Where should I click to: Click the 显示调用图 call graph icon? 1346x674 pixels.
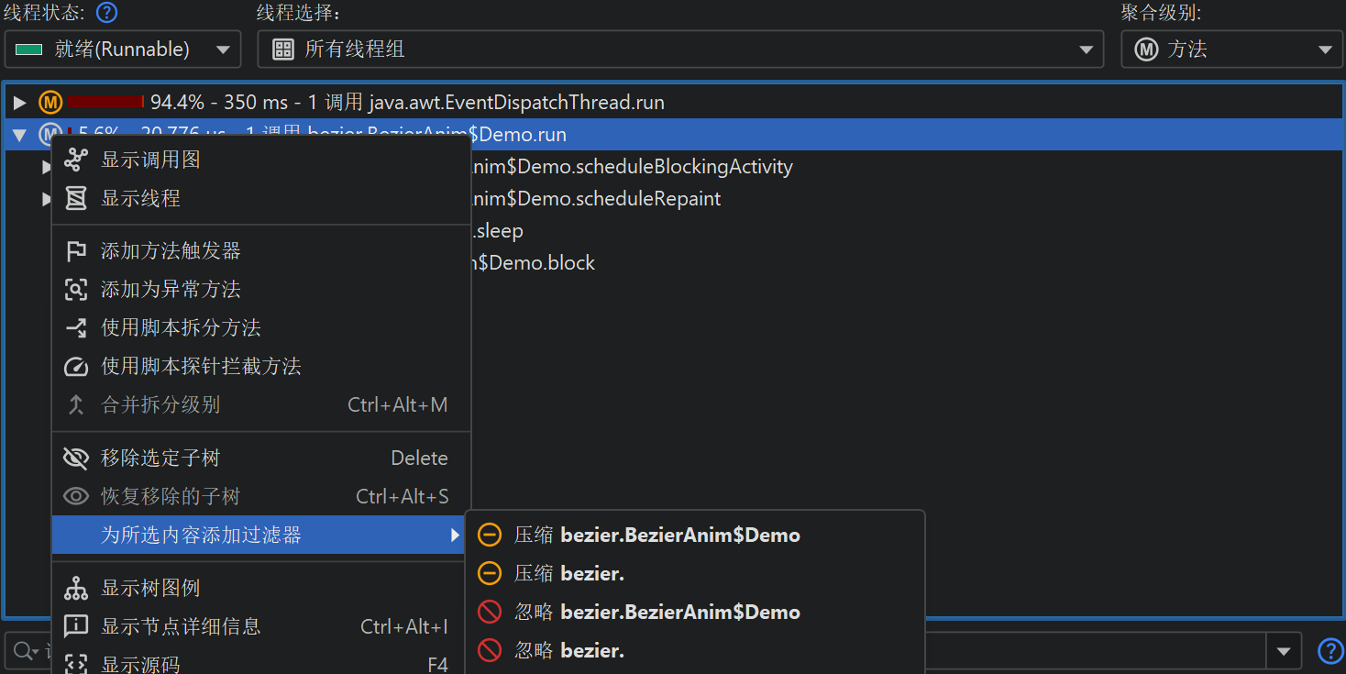click(x=76, y=160)
